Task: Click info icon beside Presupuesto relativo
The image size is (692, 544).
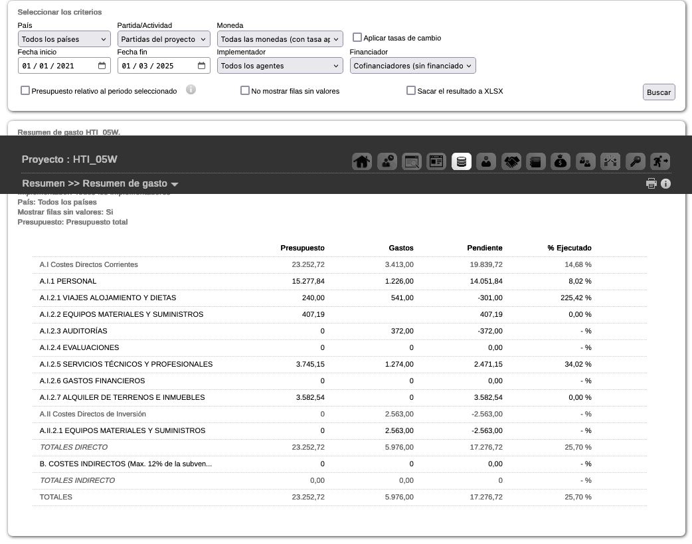Action: [x=191, y=90]
